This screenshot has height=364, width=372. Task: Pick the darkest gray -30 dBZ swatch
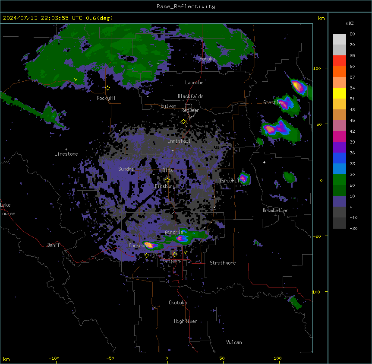tap(339, 223)
